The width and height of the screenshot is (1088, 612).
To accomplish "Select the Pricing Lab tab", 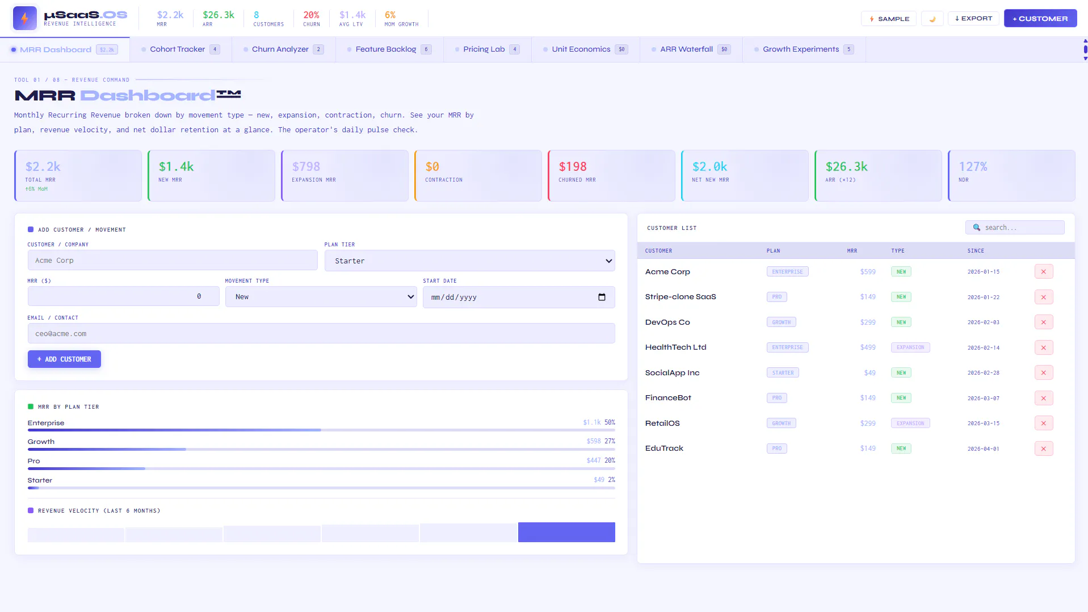I will click(x=488, y=49).
